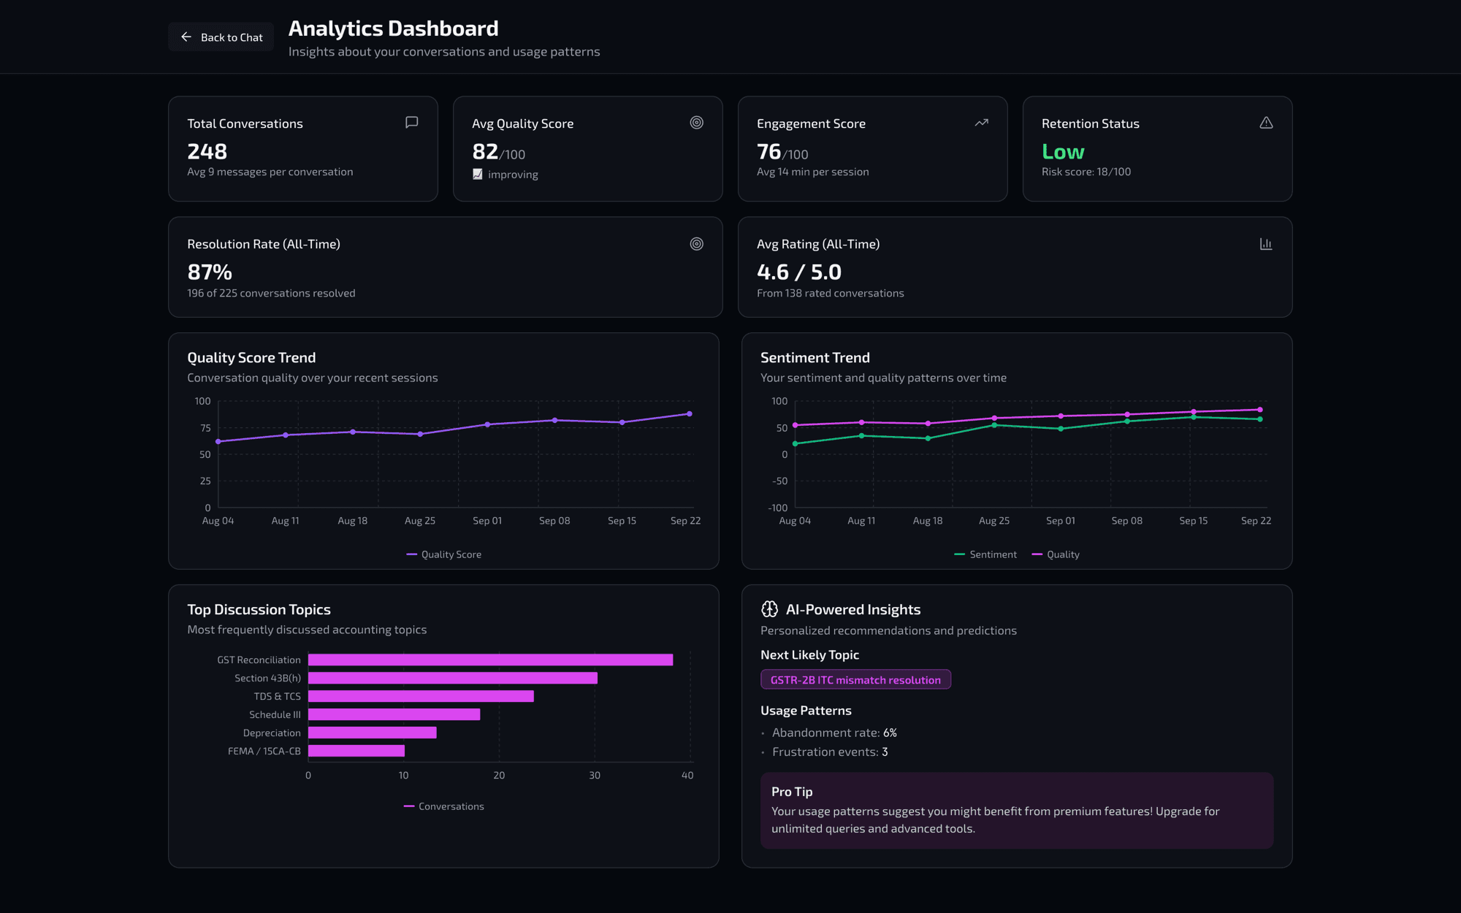Screen dimensions: 1461x913
Task: Click the small chart icon next to improving
Action: [x=478, y=174]
